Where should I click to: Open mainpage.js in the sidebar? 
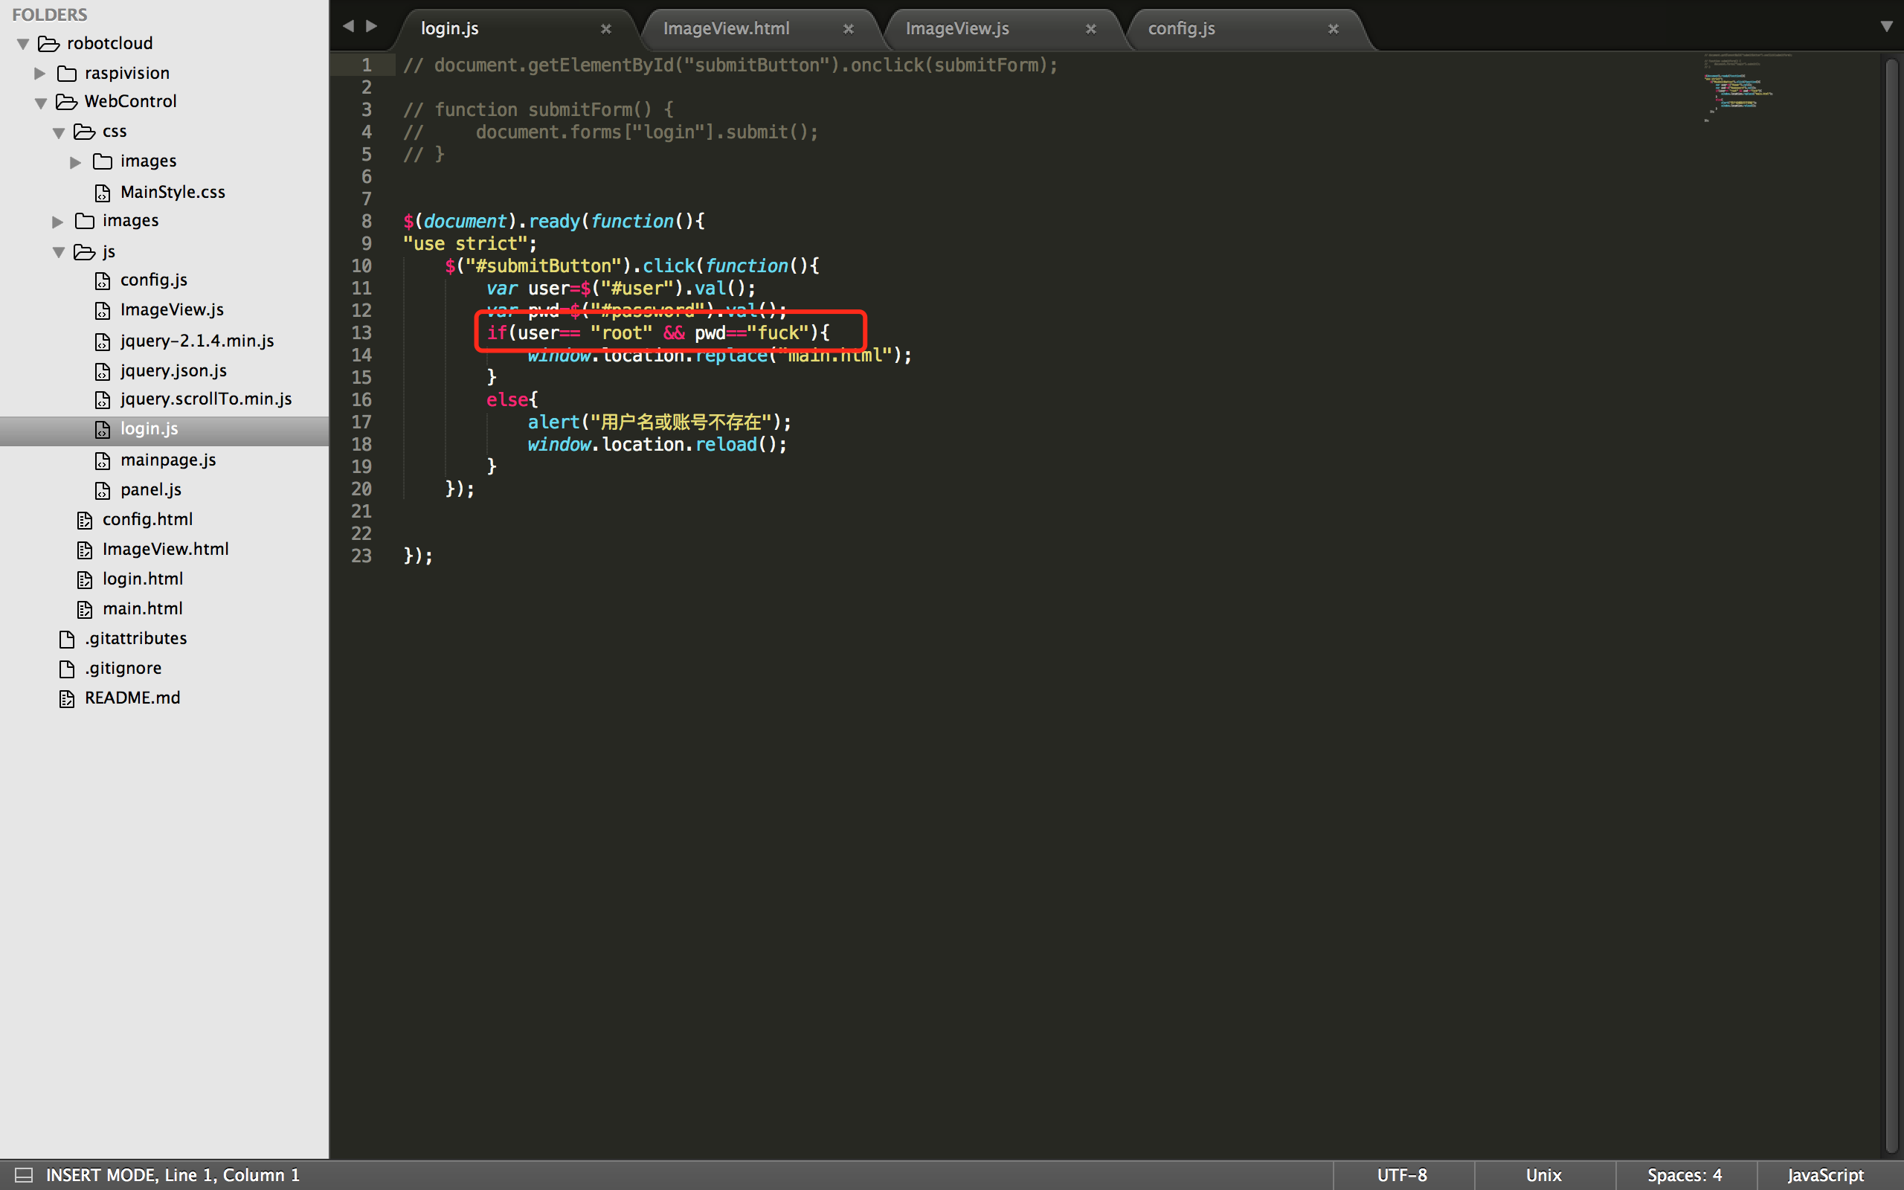pos(167,460)
